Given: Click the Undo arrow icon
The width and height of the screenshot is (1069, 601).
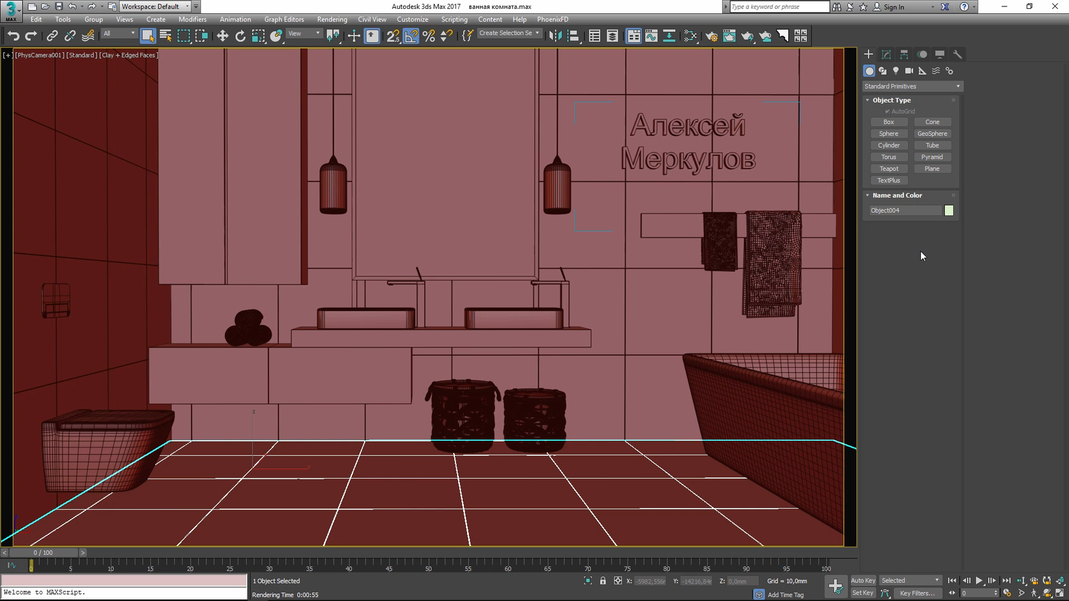Looking at the screenshot, I should [13, 36].
